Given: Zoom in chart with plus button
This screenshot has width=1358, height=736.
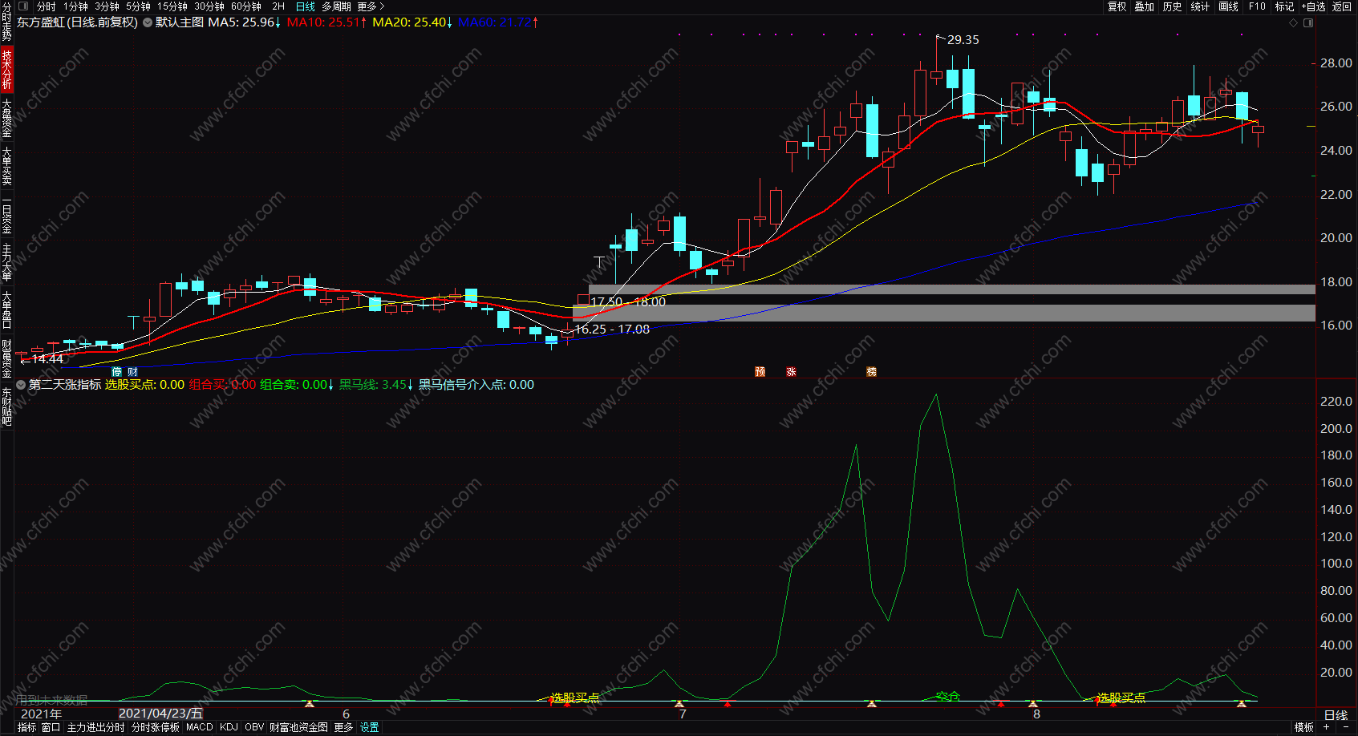Looking at the screenshot, I should [1327, 727].
